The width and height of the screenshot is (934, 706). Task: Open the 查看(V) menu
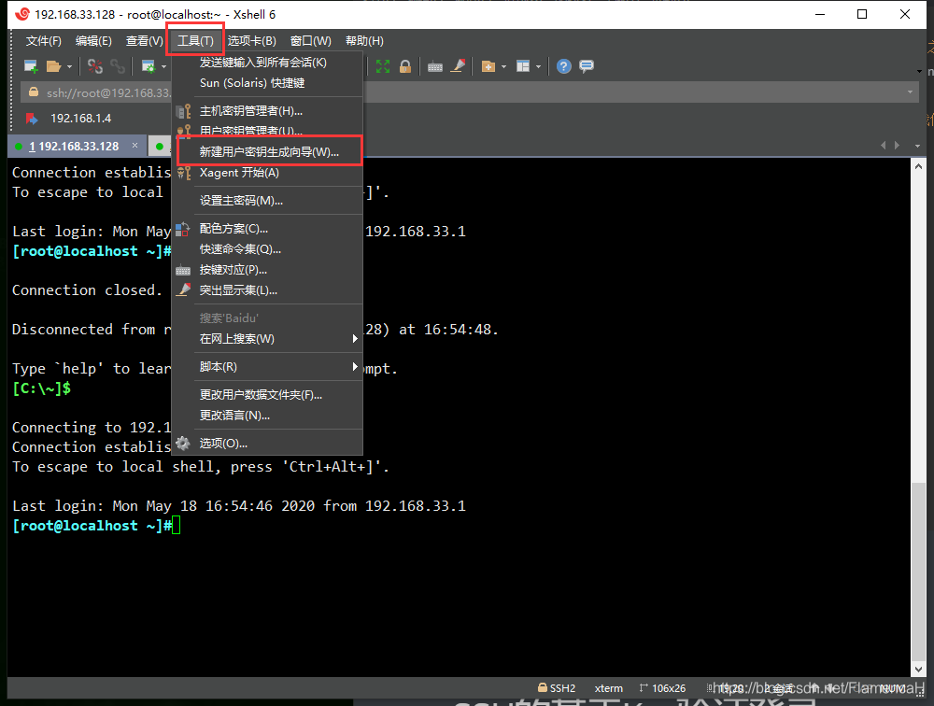(x=144, y=41)
